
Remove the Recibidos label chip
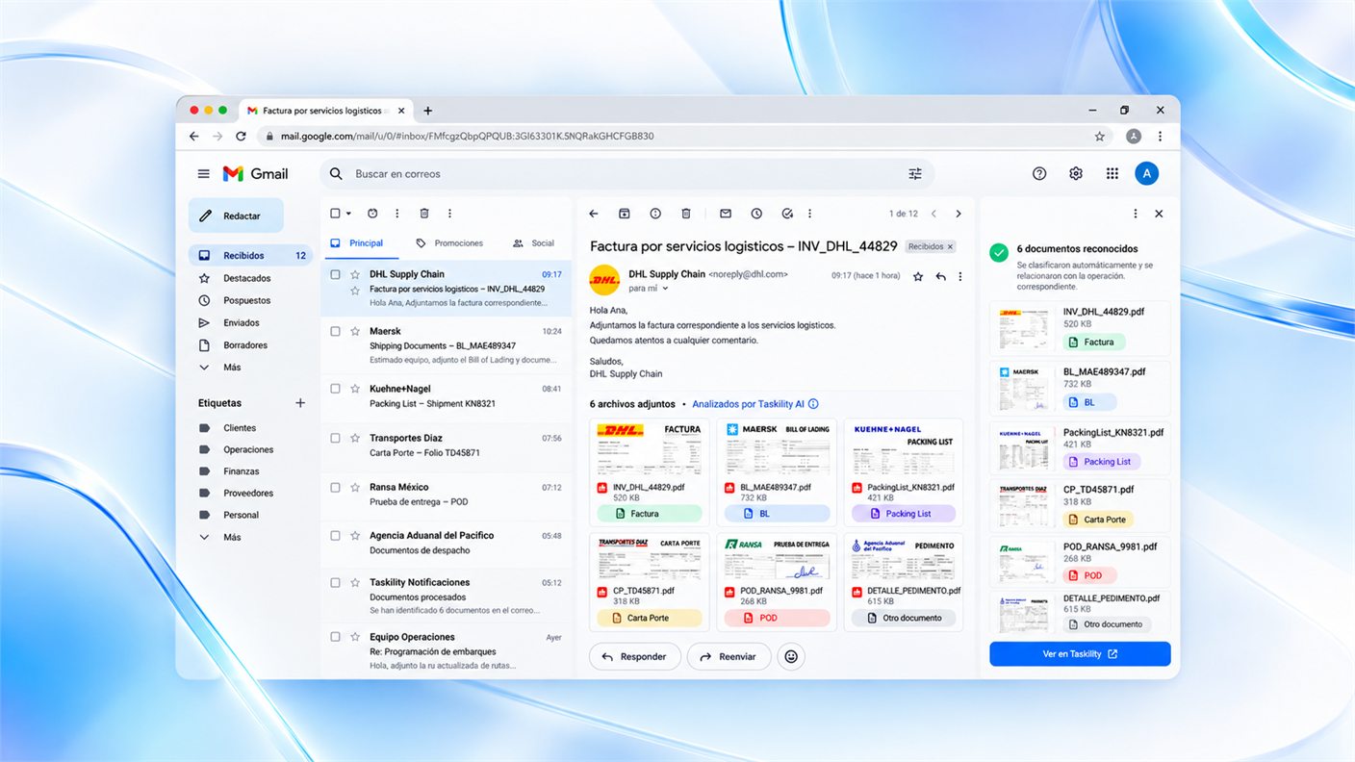pyautogui.click(x=950, y=247)
